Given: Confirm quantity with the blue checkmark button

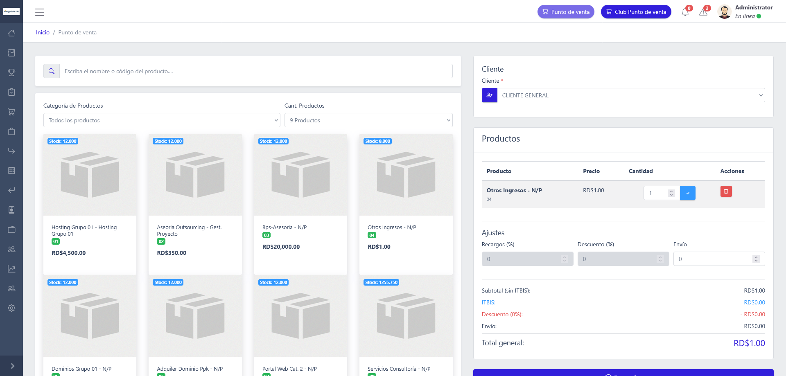Looking at the screenshot, I should click(687, 193).
